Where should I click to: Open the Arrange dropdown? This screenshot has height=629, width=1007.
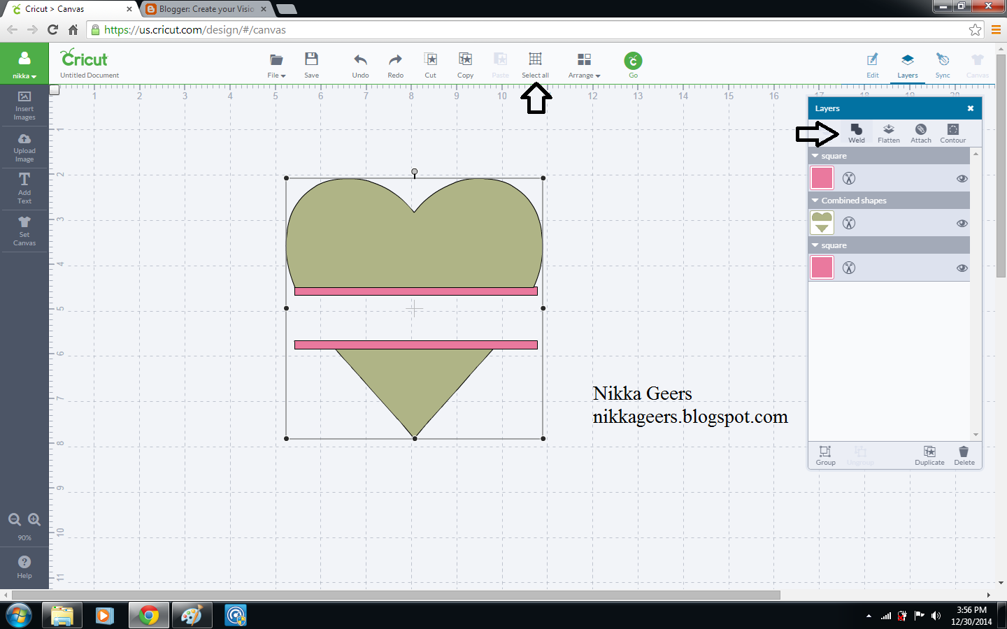point(584,65)
